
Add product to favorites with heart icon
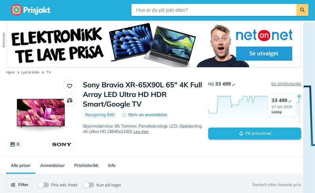pyautogui.click(x=70, y=86)
